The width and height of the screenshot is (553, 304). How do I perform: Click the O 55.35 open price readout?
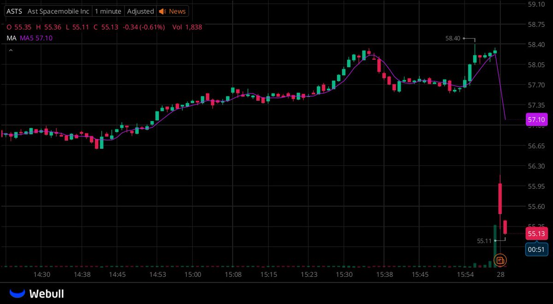pos(18,27)
